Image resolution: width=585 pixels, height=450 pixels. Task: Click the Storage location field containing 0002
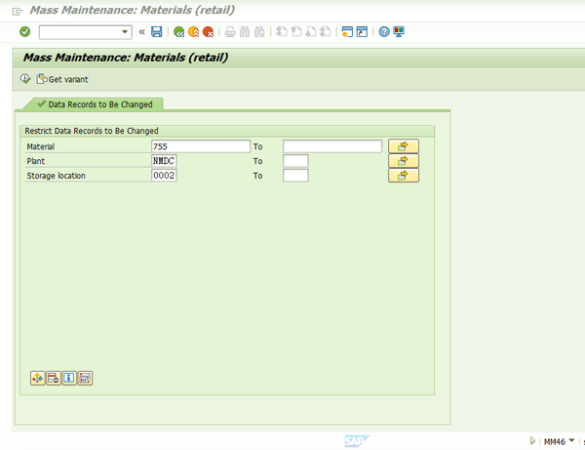coord(164,176)
